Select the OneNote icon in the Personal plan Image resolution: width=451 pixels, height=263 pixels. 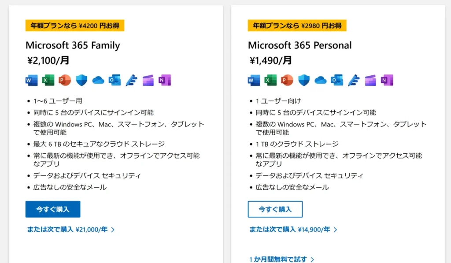387,80
